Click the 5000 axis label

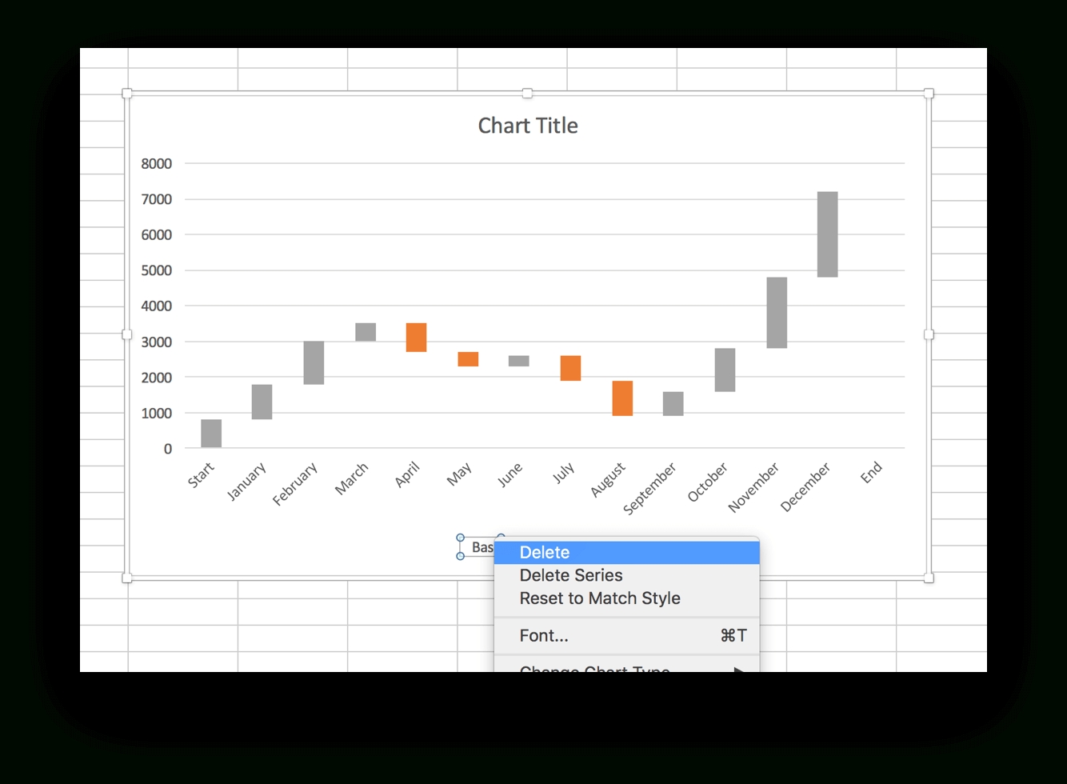click(157, 270)
